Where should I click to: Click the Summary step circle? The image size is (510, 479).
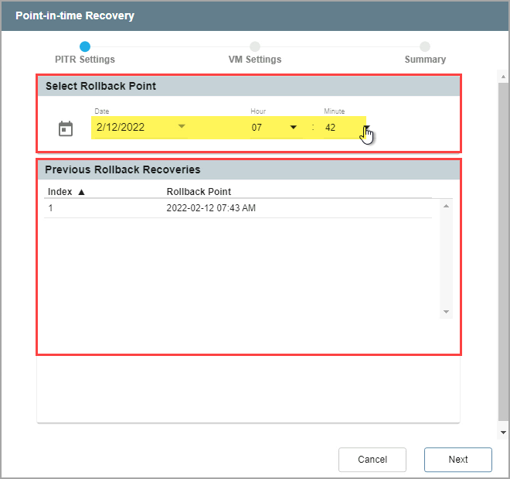[x=425, y=46]
